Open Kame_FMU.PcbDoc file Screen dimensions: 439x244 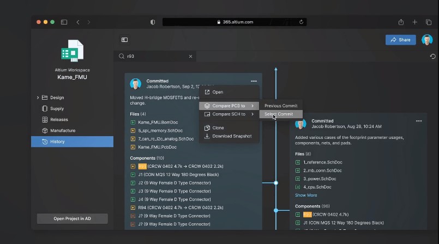pos(158,147)
